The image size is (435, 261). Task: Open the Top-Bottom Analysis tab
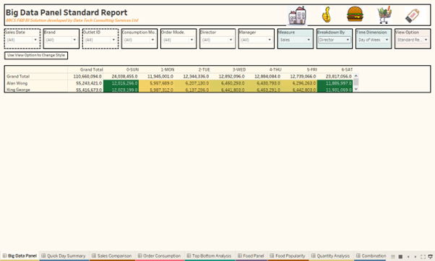click(209, 256)
